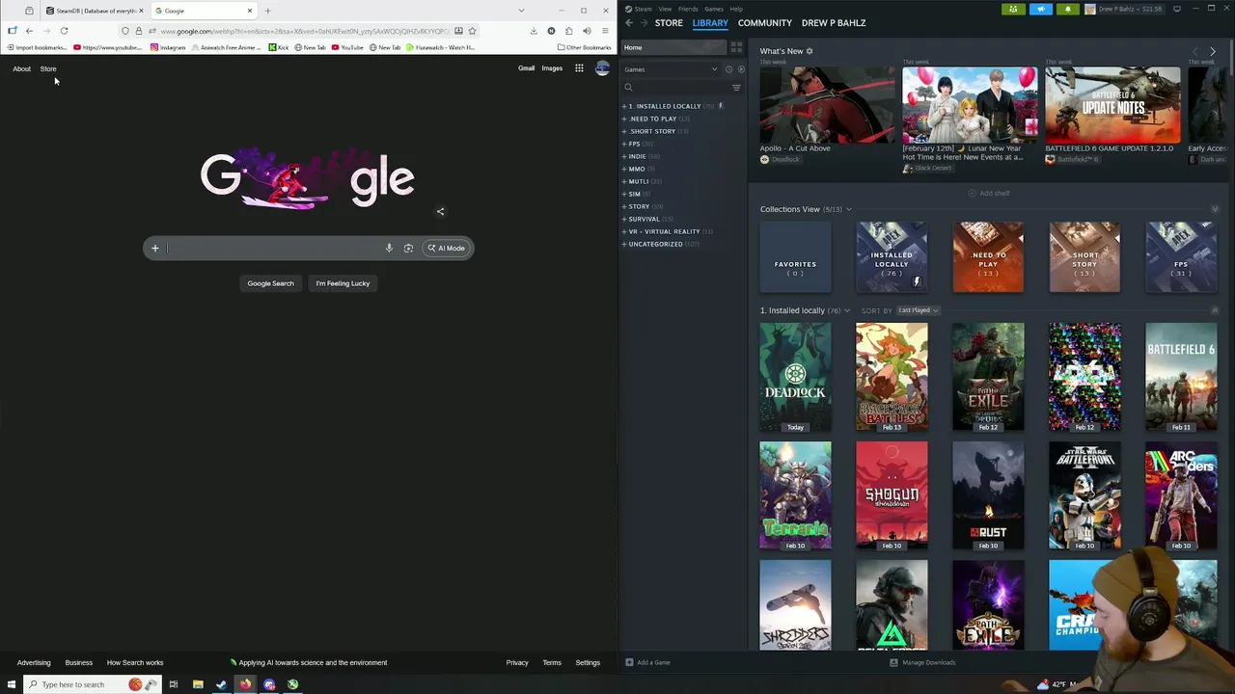Open Windows Start menu
This screenshot has width=1235, height=694.
pyautogui.click(x=12, y=684)
